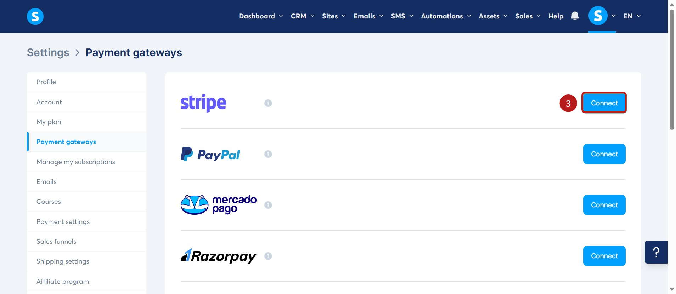Expand the Emails dropdown in top navigation

pos(368,16)
